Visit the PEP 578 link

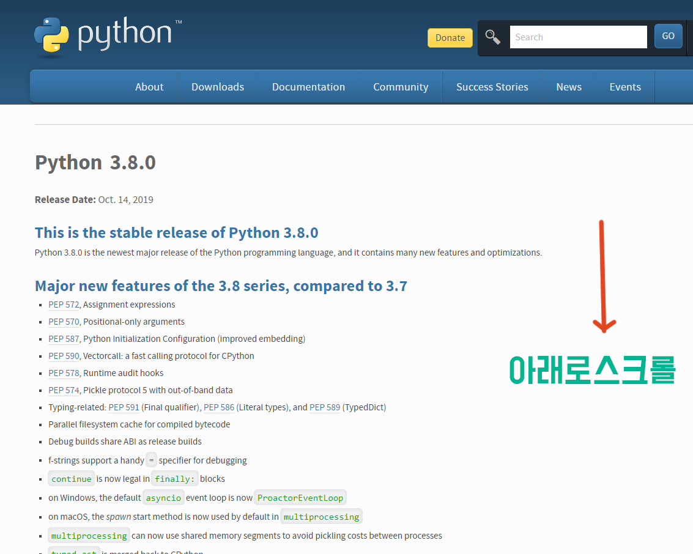[x=64, y=374]
